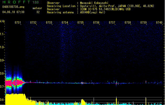Click the date stamp 04.06.18 07:30
Viewport: 165px width, 105px height.
13,12
